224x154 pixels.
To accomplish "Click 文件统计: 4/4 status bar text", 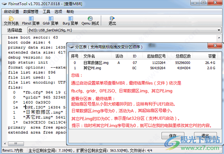I will (x=141, y=150).
